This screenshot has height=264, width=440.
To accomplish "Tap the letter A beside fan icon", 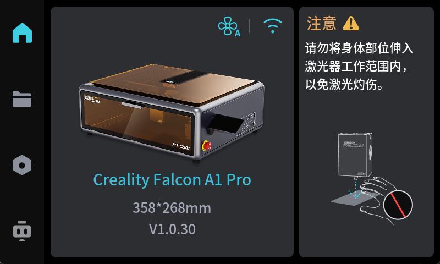I will pos(238,34).
